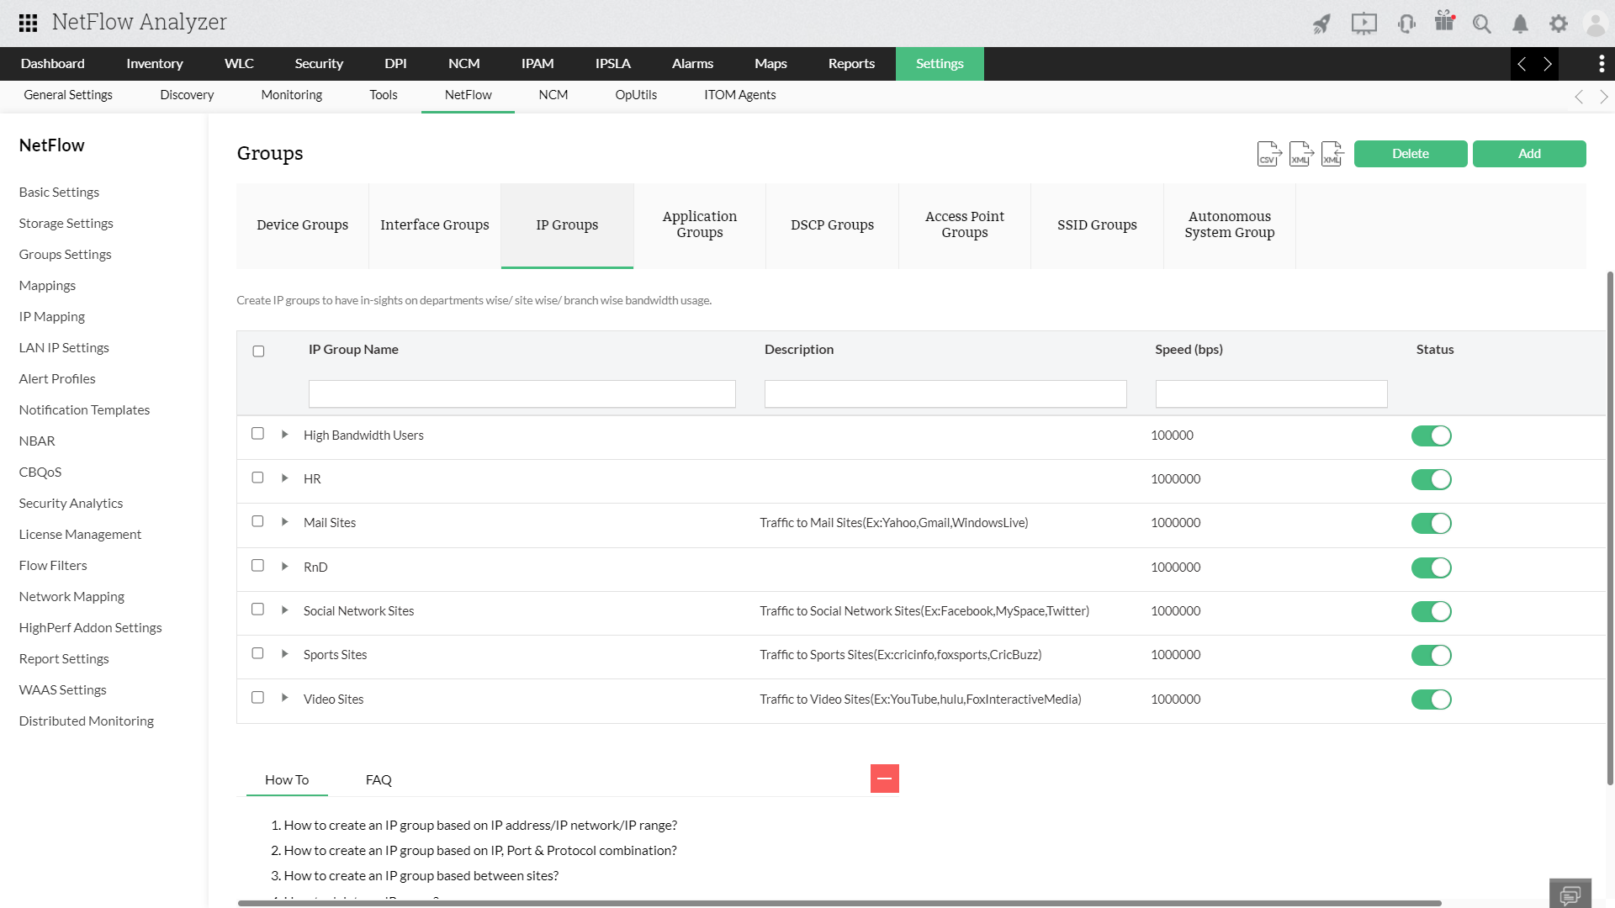This screenshot has height=908, width=1615.
Task: Export groups to XML format
Action: coord(1300,154)
